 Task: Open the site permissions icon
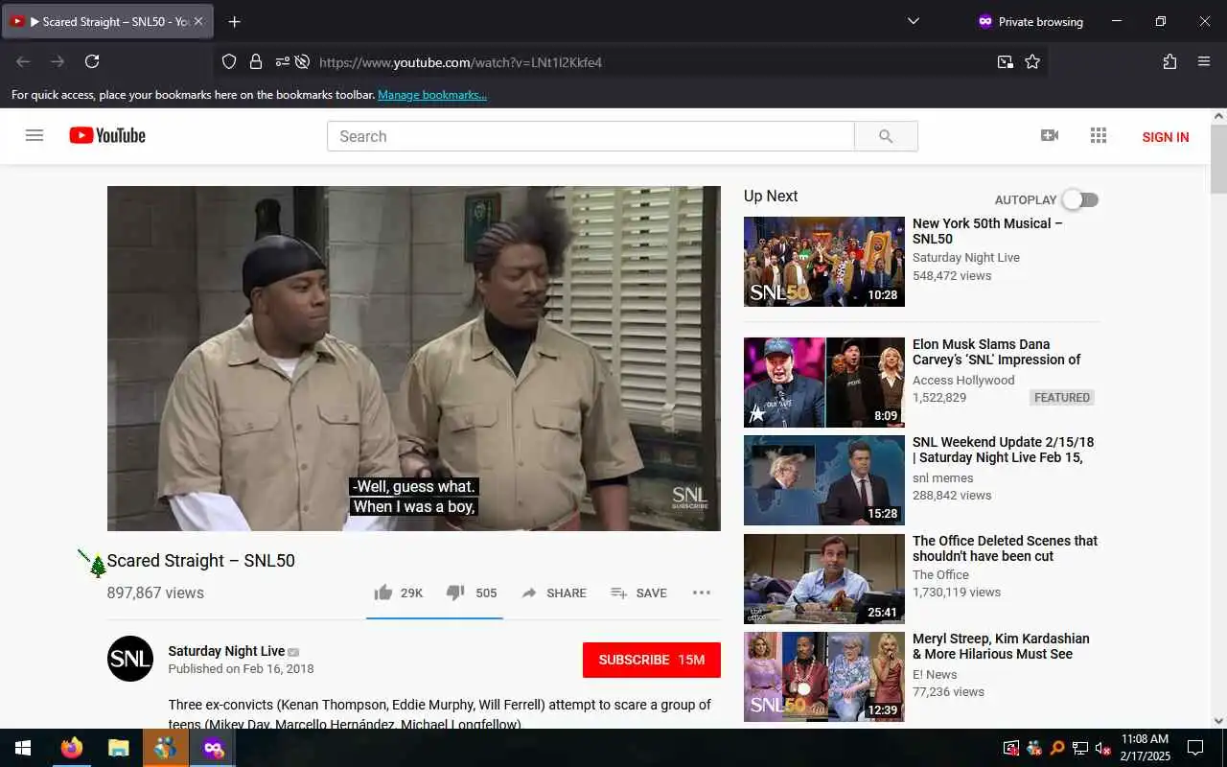point(282,61)
